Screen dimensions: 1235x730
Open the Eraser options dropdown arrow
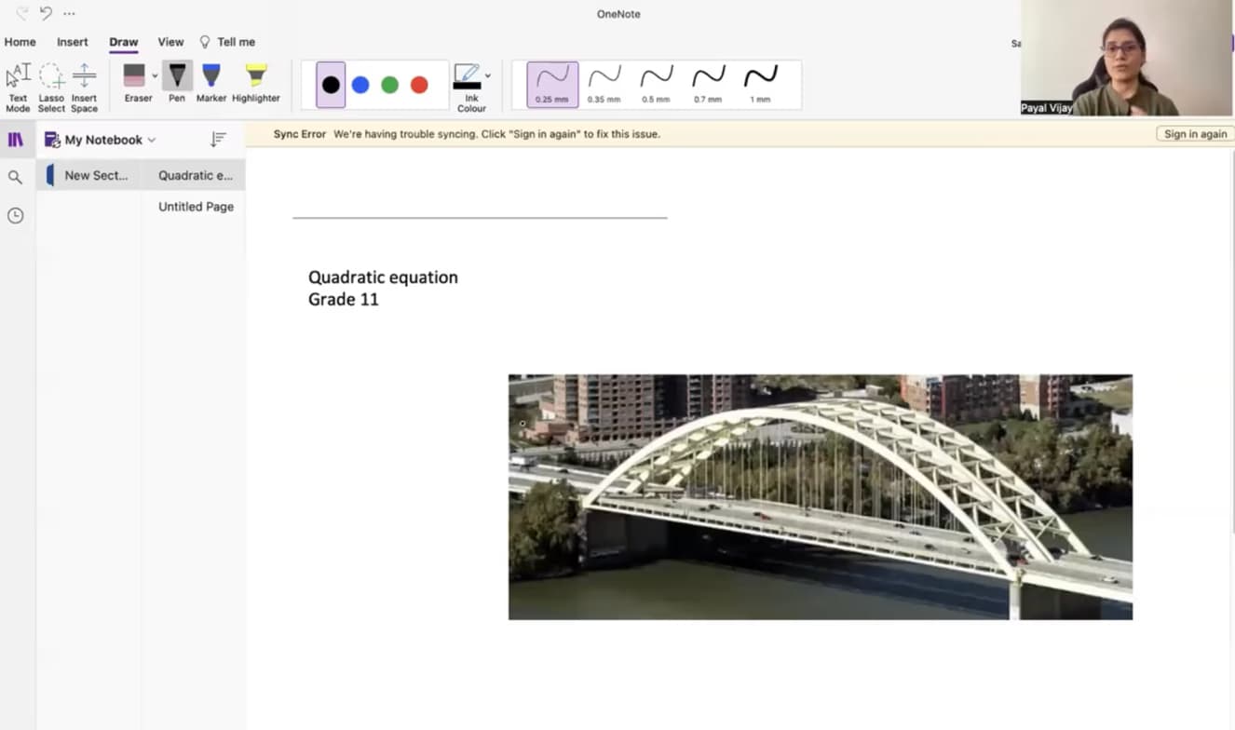(155, 76)
